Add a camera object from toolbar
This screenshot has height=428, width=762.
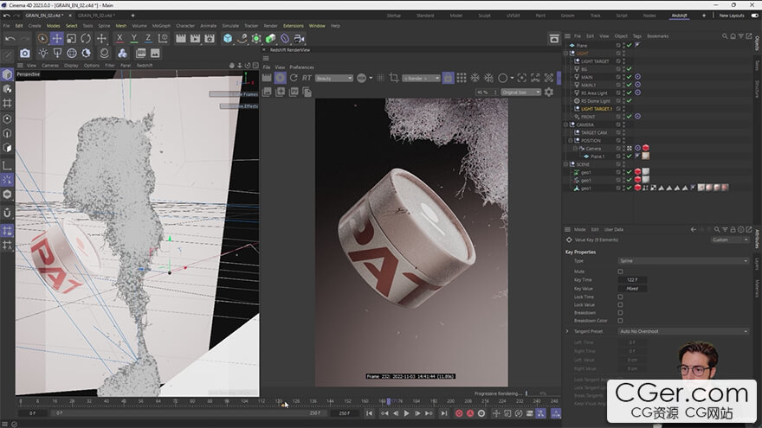[300, 38]
